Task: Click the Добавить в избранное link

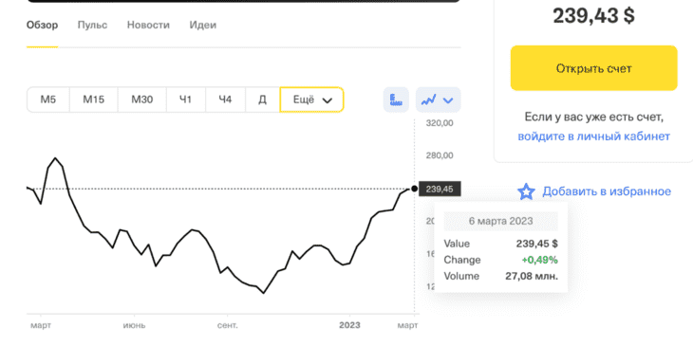Action: [x=607, y=191]
